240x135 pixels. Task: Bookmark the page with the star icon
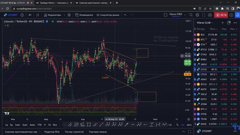click(x=210, y=9)
